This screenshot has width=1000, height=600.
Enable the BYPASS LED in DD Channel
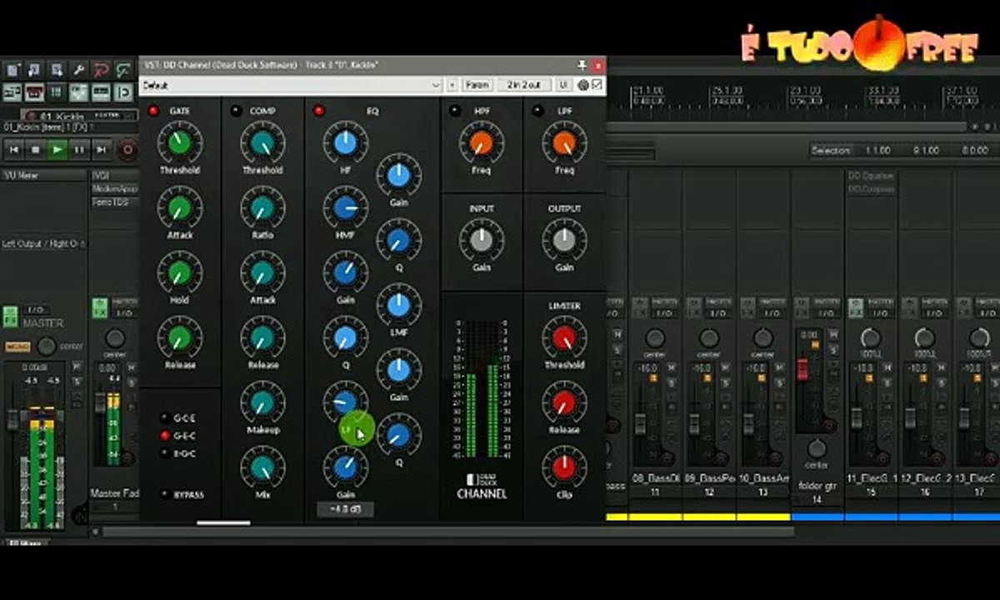(164, 494)
